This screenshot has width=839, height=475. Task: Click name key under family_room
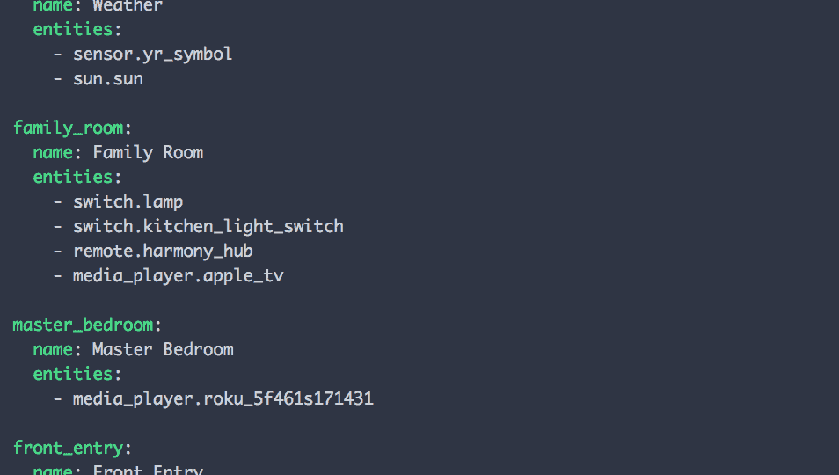[53, 153]
